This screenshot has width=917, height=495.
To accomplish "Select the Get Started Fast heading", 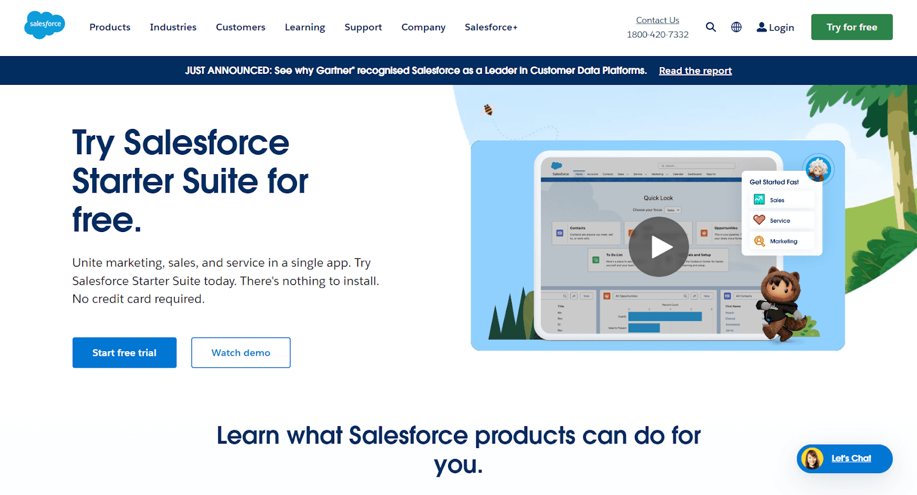I will (x=774, y=182).
